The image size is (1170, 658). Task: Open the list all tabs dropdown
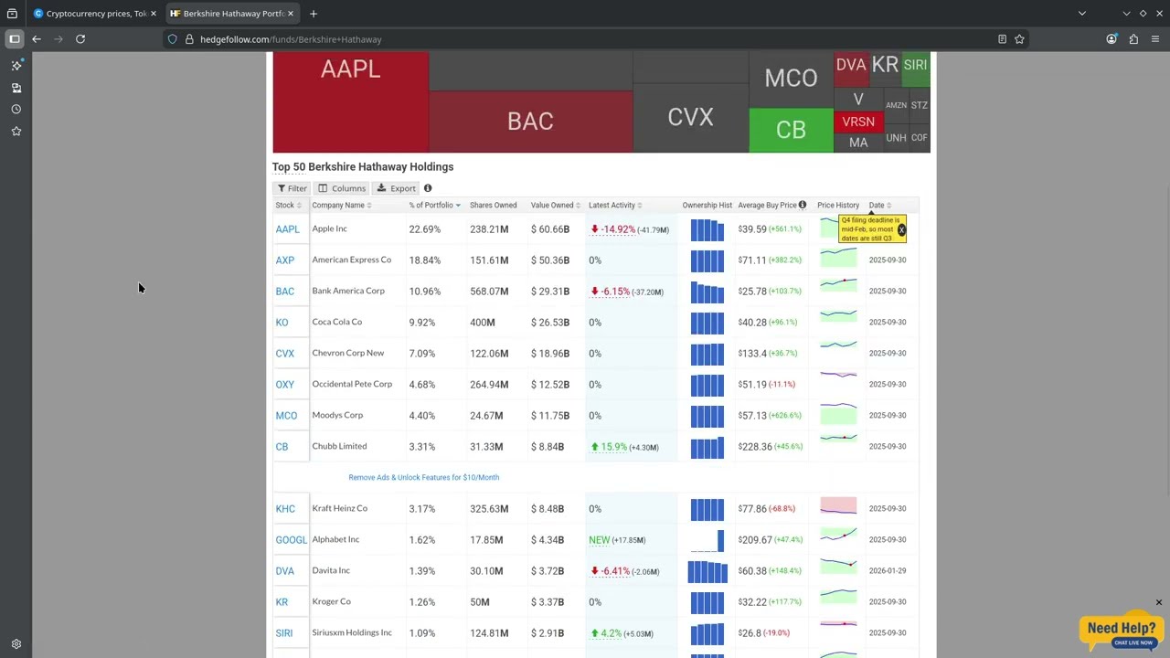click(1082, 14)
